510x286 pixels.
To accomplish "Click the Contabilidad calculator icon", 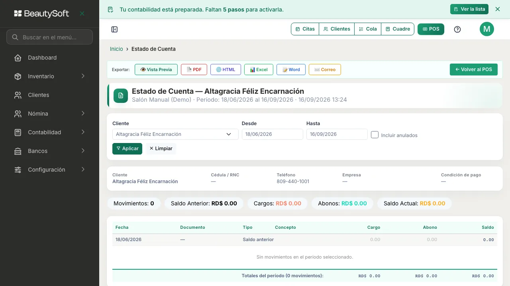I will [x=18, y=133].
